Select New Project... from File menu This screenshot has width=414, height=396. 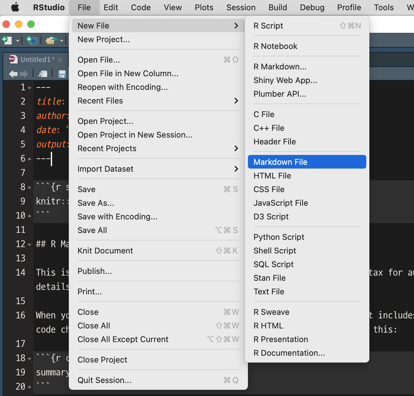pos(158,39)
